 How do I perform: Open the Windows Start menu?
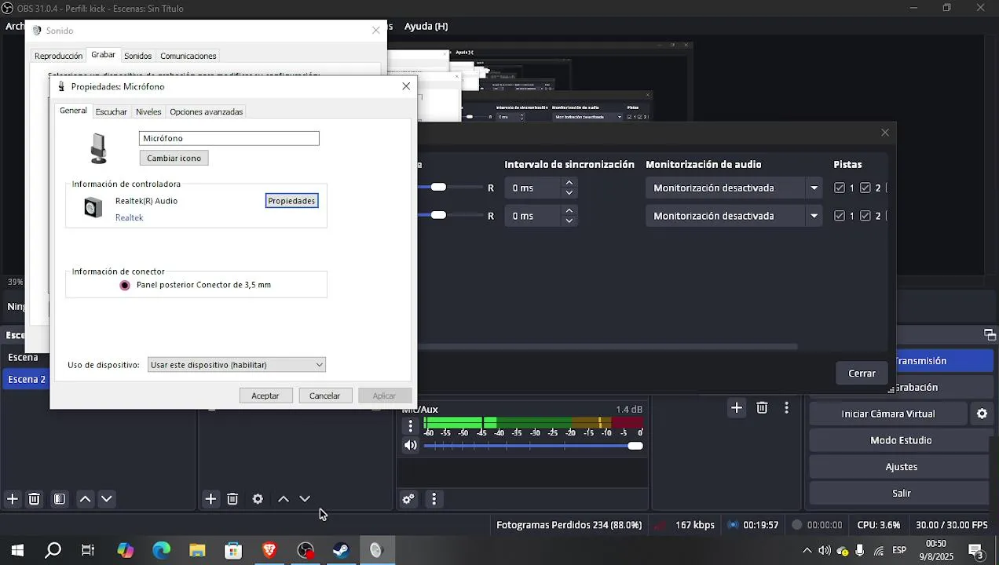(x=17, y=551)
